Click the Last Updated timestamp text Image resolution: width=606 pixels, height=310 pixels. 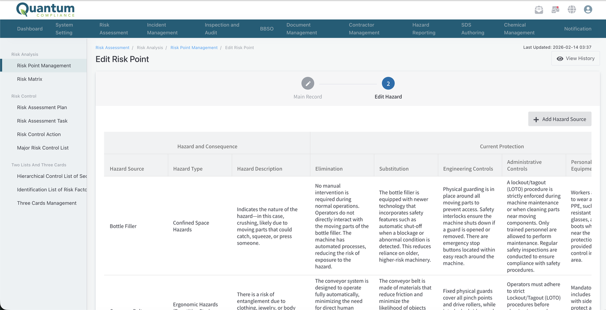click(x=557, y=47)
